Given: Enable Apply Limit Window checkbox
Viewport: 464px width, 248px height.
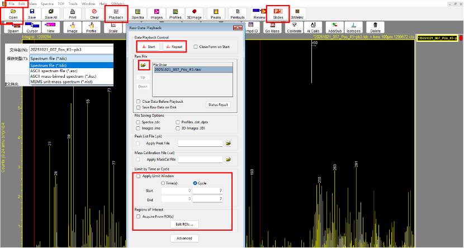Looking at the screenshot, I should [x=139, y=176].
